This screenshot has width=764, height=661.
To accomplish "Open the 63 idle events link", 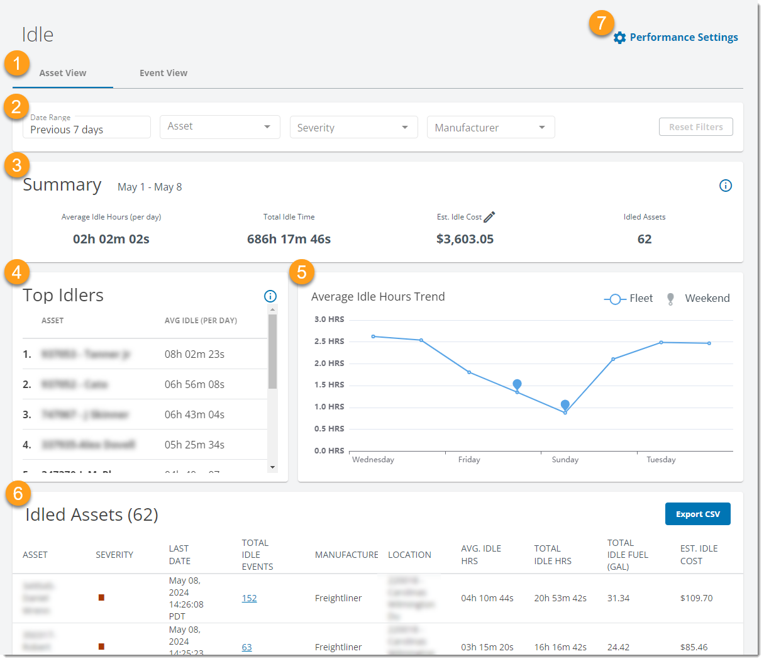I will click(246, 647).
